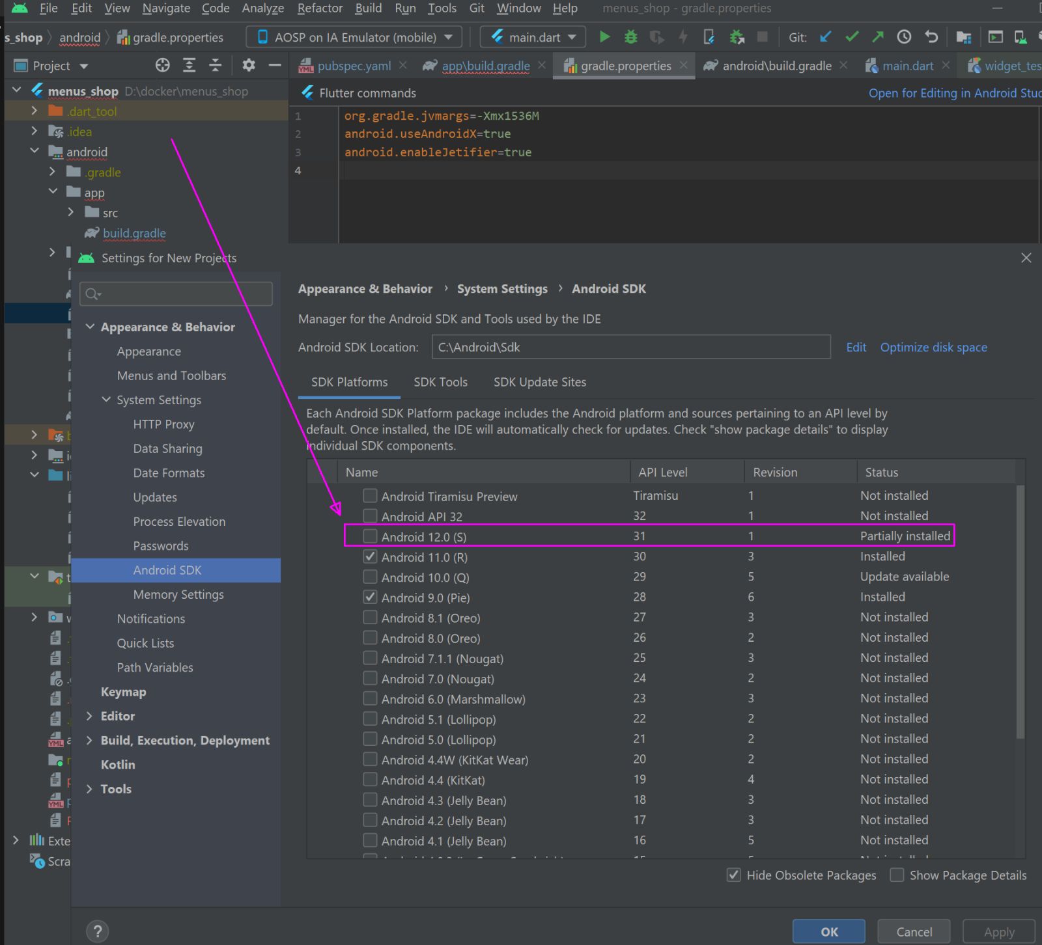Image resolution: width=1042 pixels, height=945 pixels.
Task: Collapse System Settings group
Action: point(106,400)
